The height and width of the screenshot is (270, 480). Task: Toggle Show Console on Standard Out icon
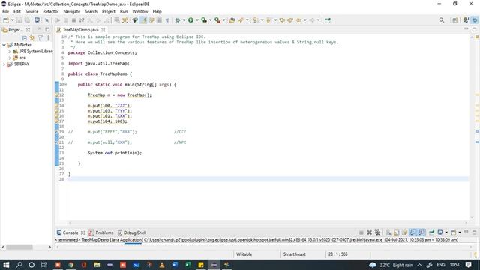(413, 232)
